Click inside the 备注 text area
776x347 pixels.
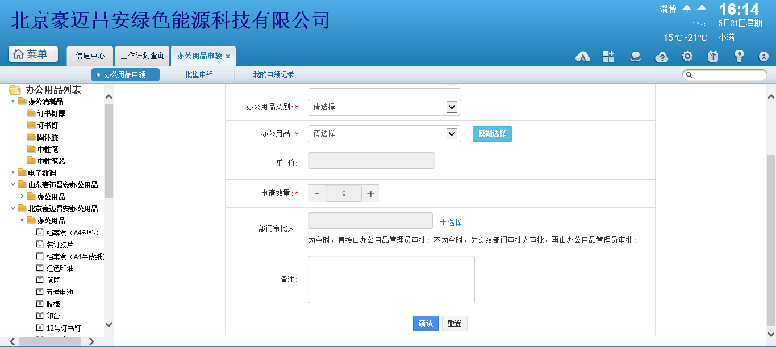[391, 280]
